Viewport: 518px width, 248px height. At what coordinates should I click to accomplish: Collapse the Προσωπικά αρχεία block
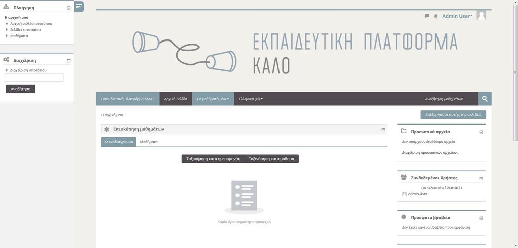pyautogui.click(x=481, y=132)
